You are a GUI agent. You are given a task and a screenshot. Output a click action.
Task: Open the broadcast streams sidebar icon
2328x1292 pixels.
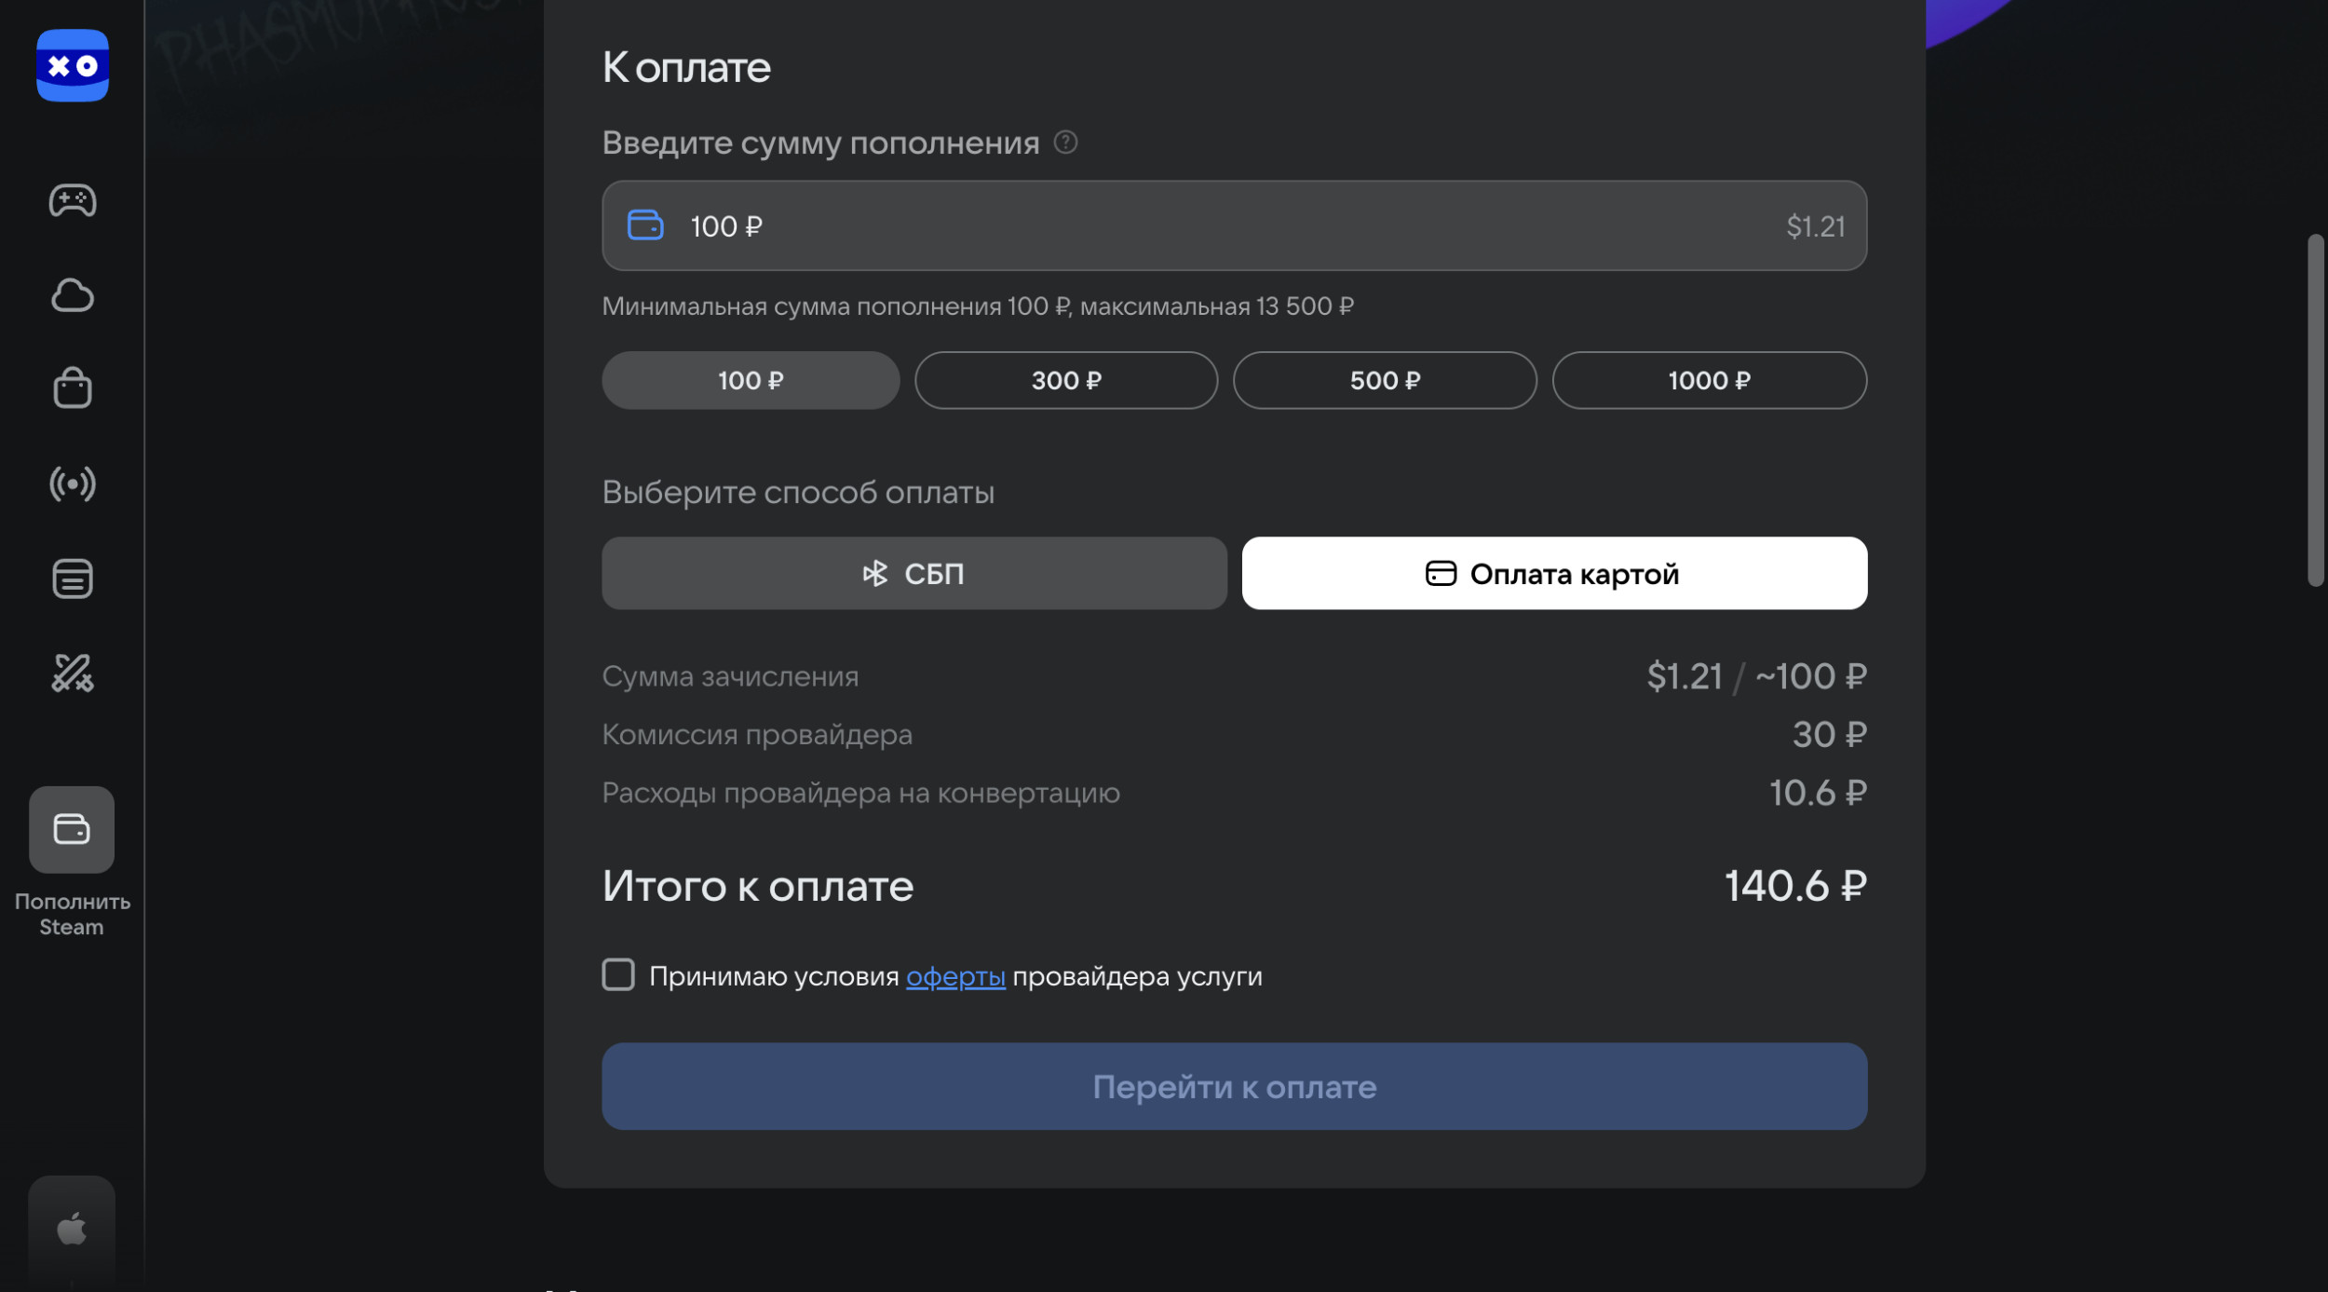pyautogui.click(x=73, y=483)
